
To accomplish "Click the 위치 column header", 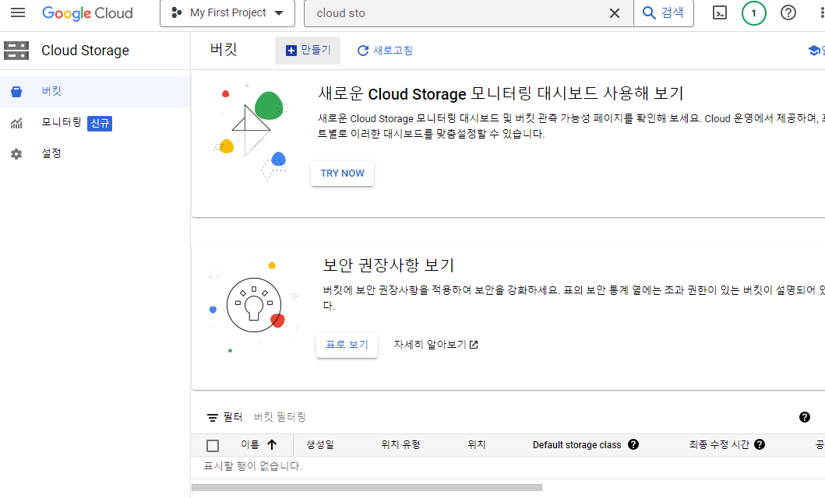I will [476, 445].
